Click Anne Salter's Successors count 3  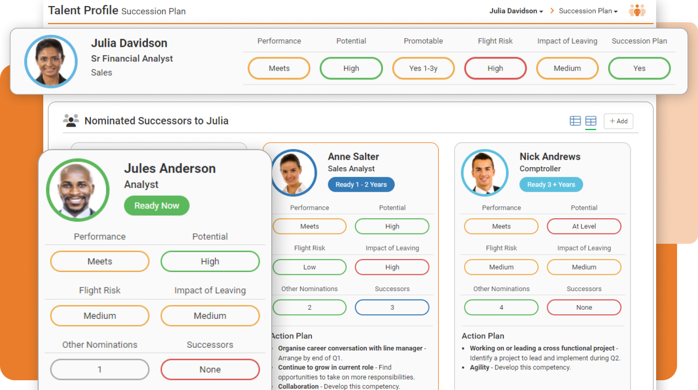click(x=392, y=307)
